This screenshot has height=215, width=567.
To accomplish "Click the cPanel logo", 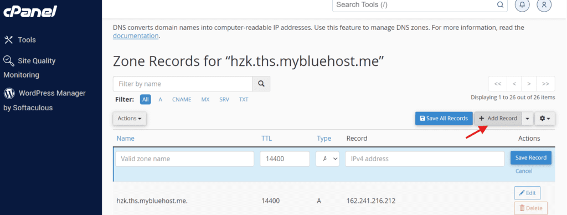I will click(30, 11).
